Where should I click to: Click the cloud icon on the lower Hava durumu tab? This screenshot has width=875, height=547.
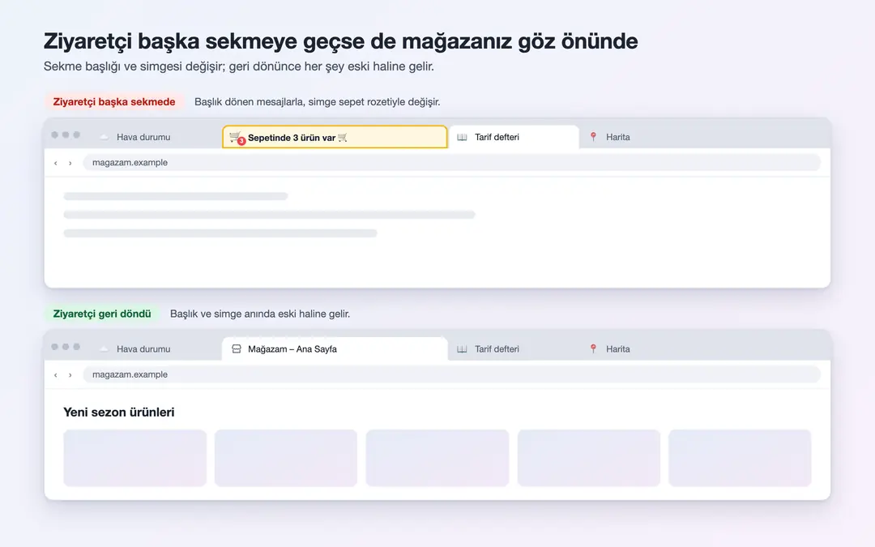[x=104, y=348]
